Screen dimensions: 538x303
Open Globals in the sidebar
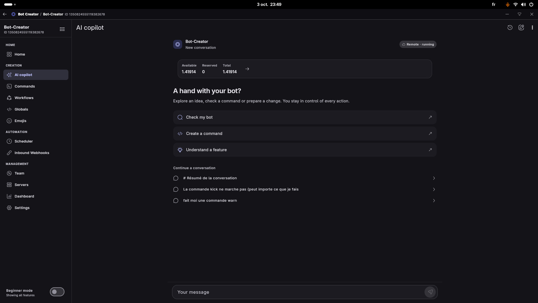click(x=36, y=109)
